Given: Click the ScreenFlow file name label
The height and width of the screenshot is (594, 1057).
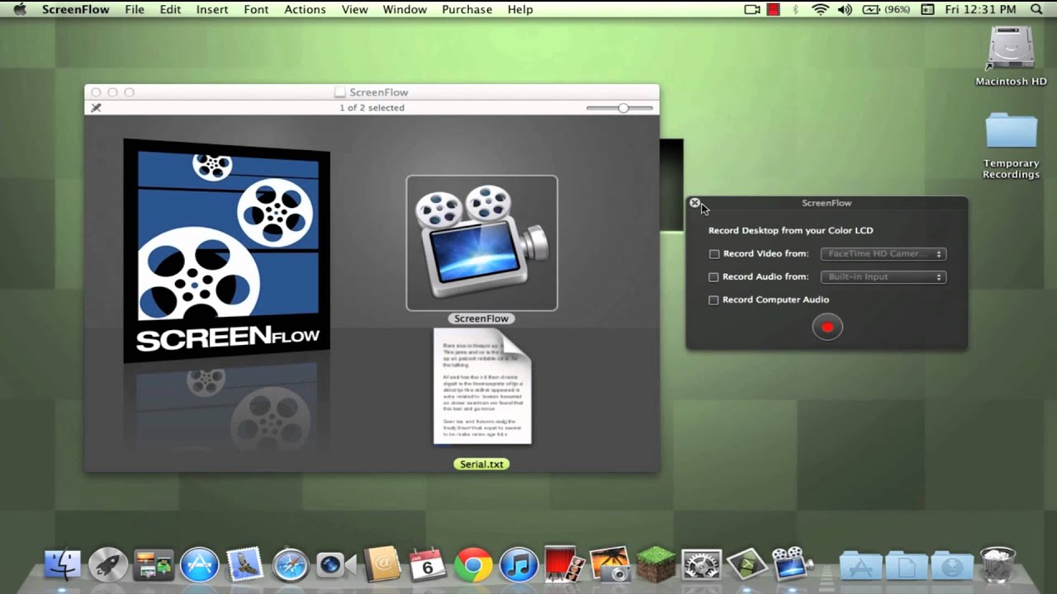Looking at the screenshot, I should (481, 318).
